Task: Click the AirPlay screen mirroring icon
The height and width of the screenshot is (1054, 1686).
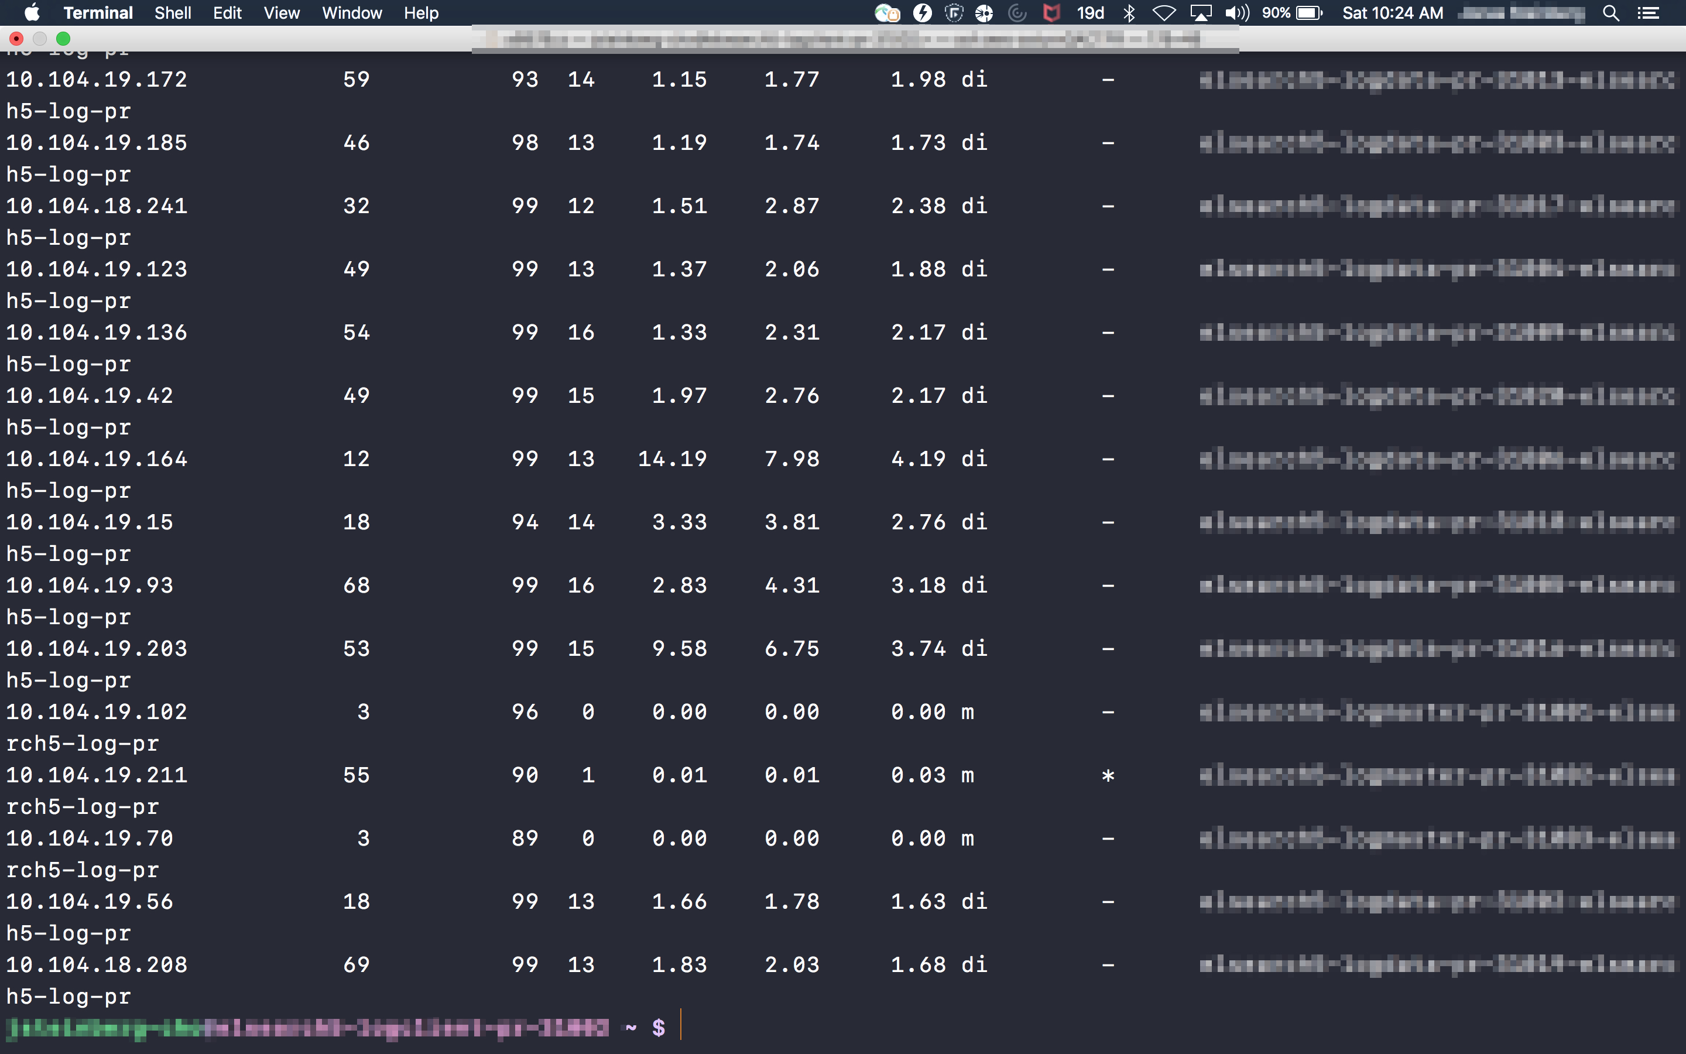Action: [x=1202, y=12]
